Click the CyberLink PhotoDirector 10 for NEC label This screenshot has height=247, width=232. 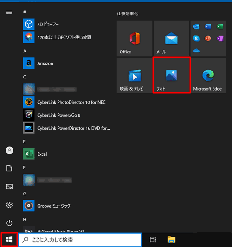(71, 102)
